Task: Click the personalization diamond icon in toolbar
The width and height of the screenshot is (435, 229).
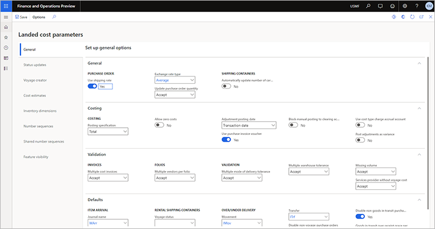Action: click(394, 17)
